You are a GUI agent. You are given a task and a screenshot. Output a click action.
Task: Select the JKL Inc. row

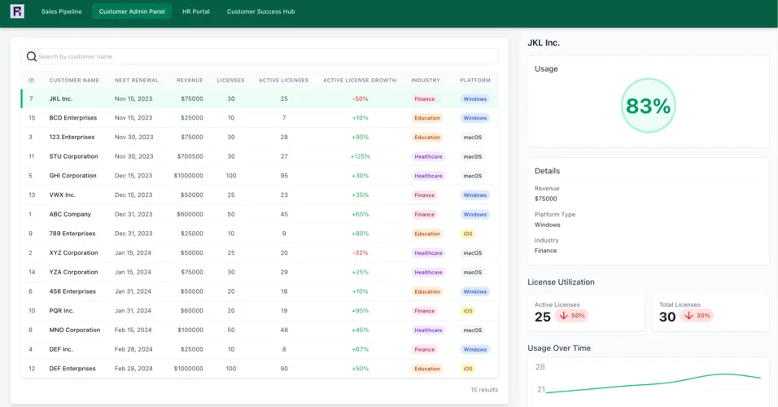(260, 98)
